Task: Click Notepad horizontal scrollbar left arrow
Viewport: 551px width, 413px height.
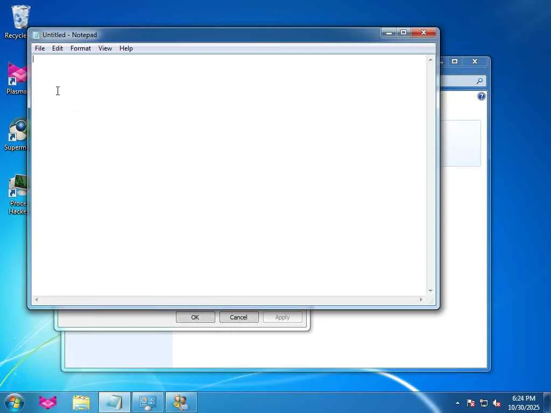Action: click(36, 300)
